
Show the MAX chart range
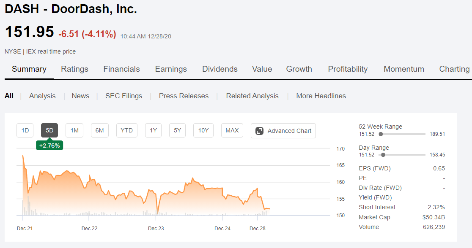coord(232,130)
